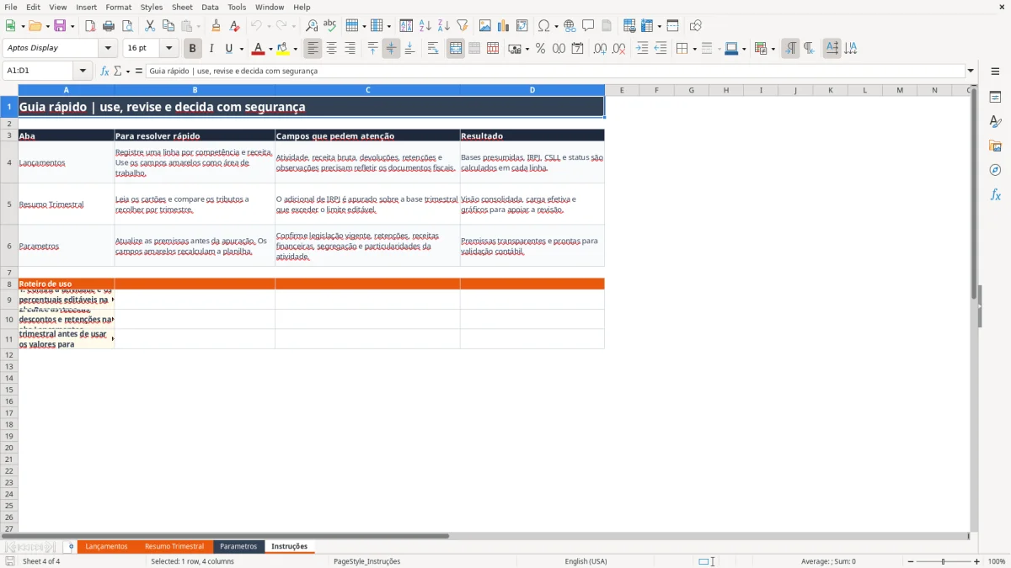Screen dimensions: 1011x568
Task: Open the Background Color dropdown arrow
Action: 295,49
